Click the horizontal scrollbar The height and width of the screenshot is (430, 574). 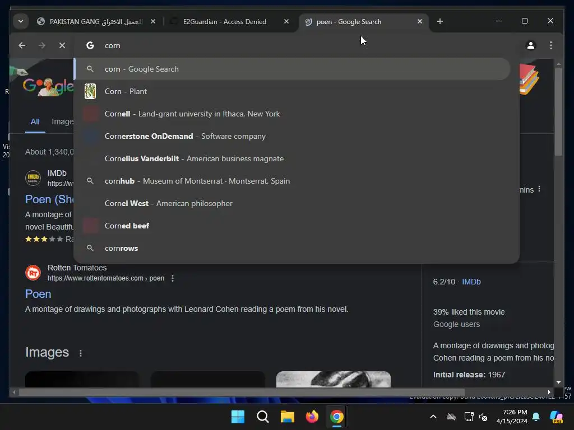click(x=242, y=392)
